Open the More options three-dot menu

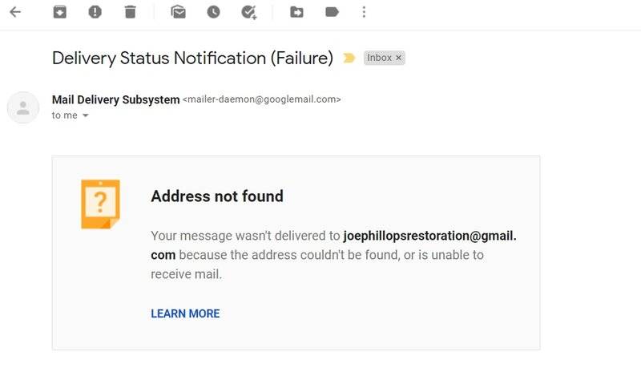pos(364,12)
